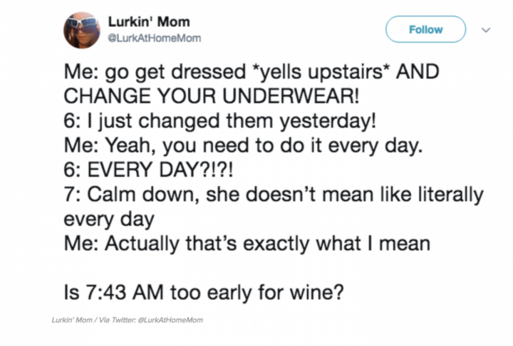Click "Via Twitter: @LurkAtHomeMom" in the caption

point(151,320)
